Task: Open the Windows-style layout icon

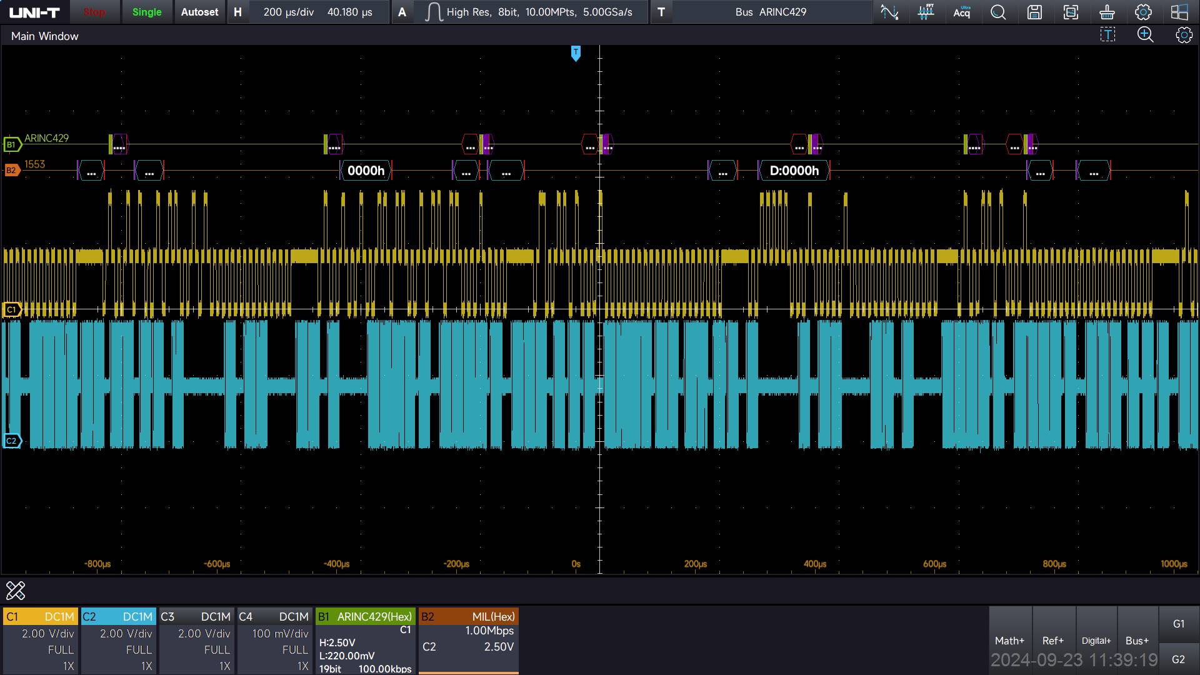Action: click(x=1179, y=12)
